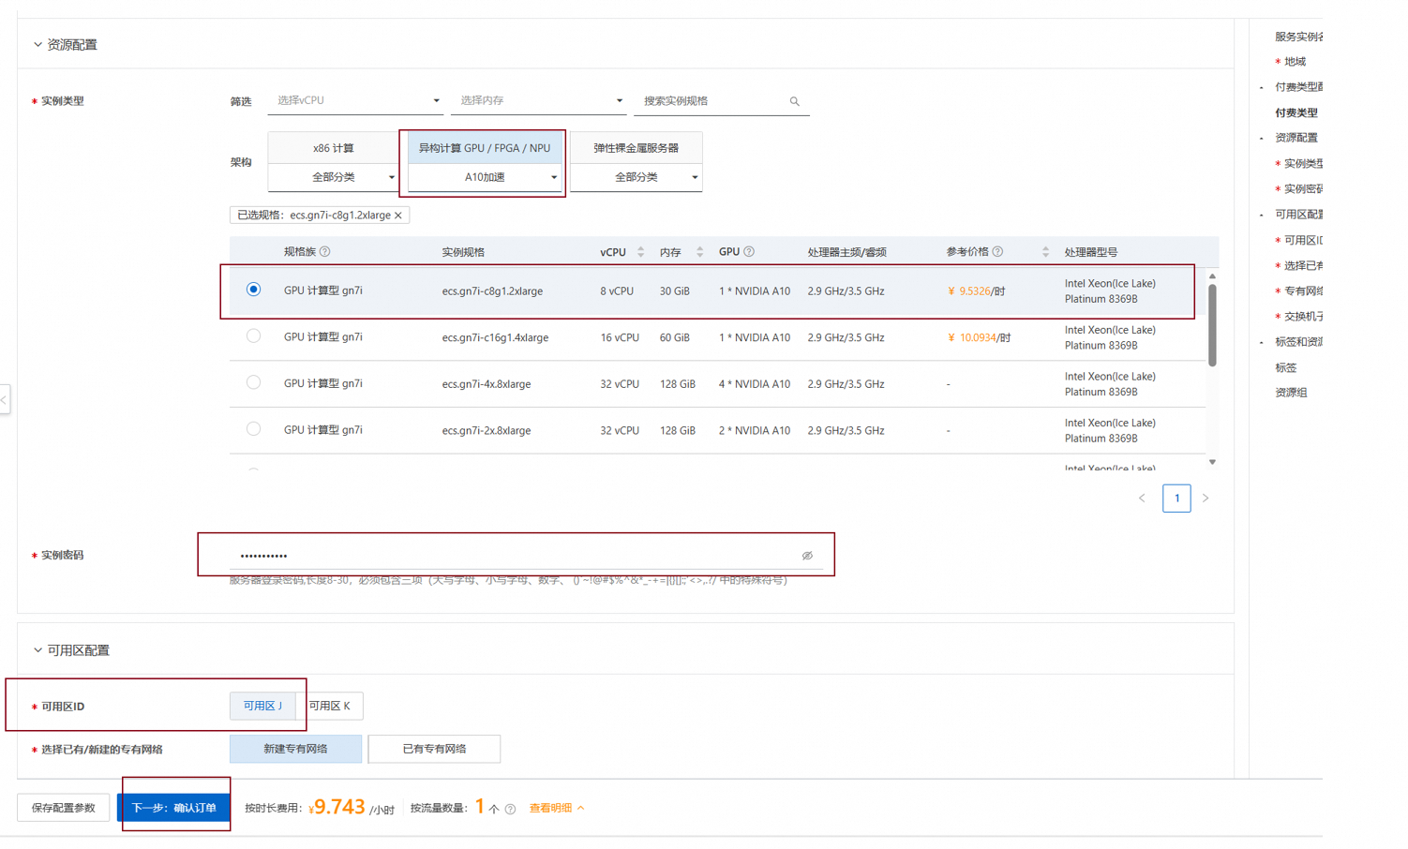Click 保存配置参数 button
Image resolution: width=1408 pixels, height=849 pixels.
[64, 808]
